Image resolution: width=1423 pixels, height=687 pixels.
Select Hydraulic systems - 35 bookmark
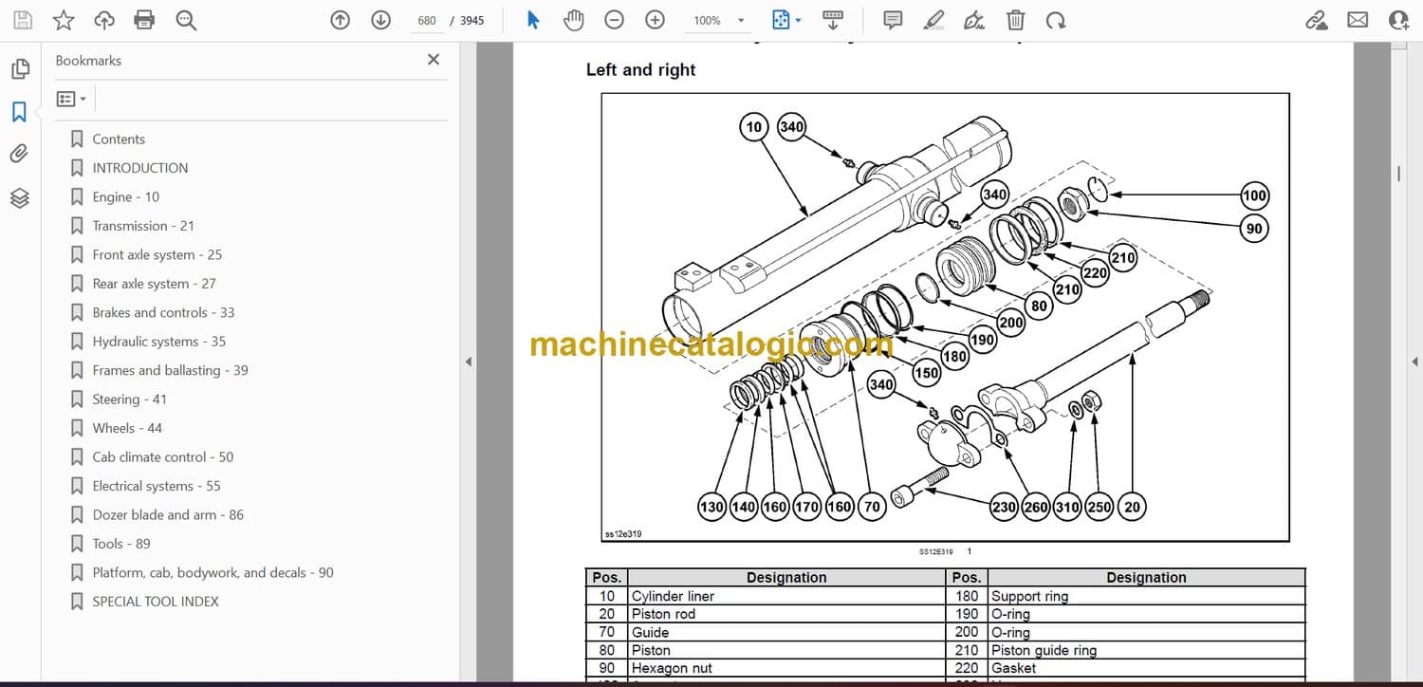[x=159, y=342]
